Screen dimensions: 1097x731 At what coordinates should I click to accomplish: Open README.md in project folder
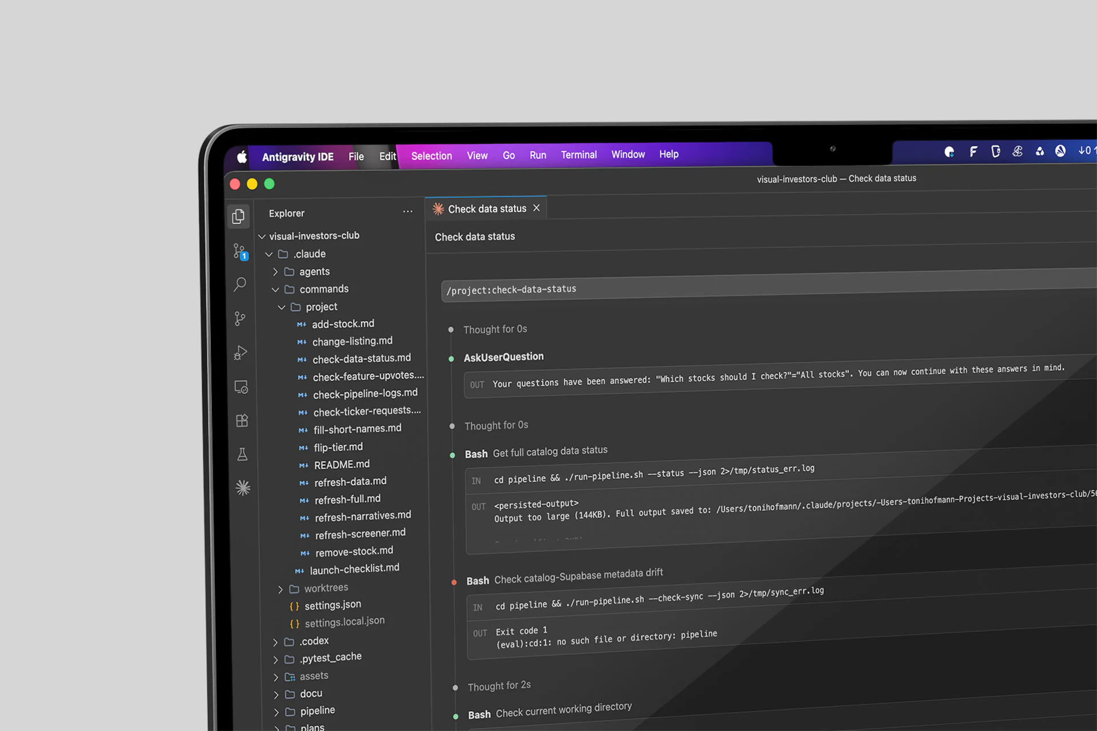(342, 465)
